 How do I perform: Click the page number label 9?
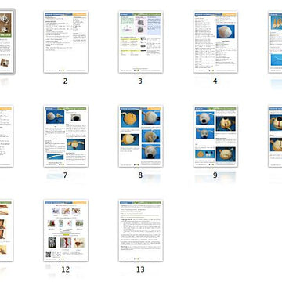pyautogui.click(x=215, y=175)
